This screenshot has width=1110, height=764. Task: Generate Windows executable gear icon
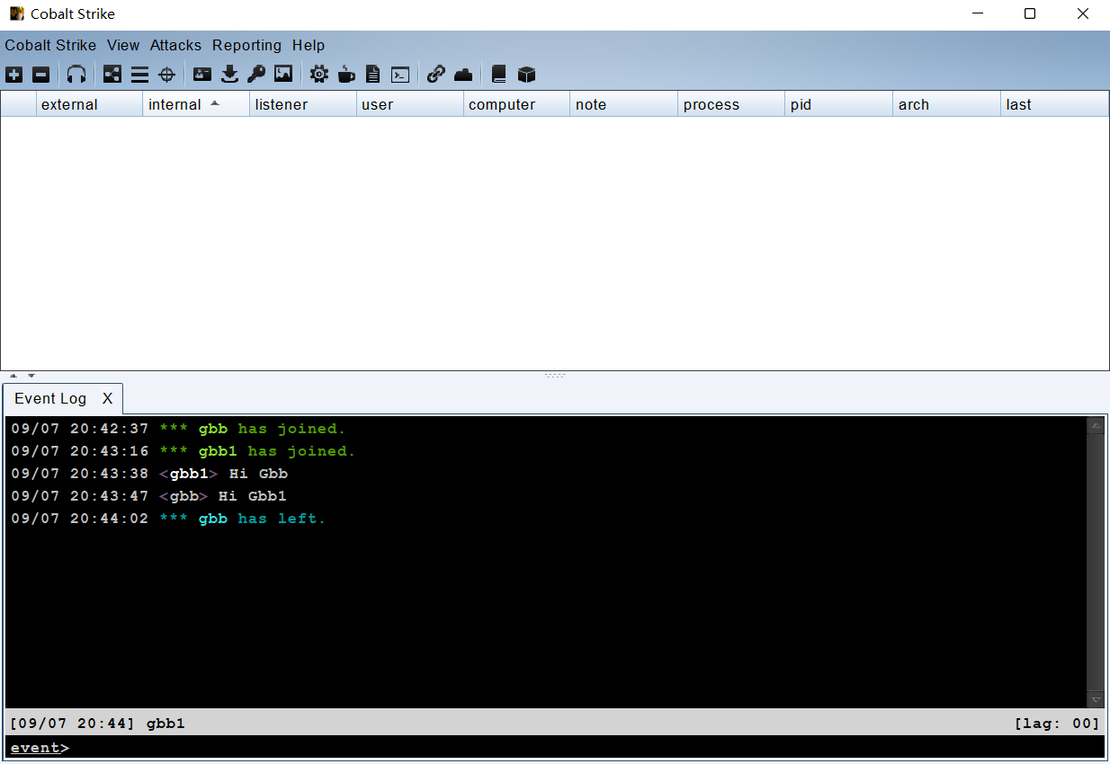coord(318,75)
